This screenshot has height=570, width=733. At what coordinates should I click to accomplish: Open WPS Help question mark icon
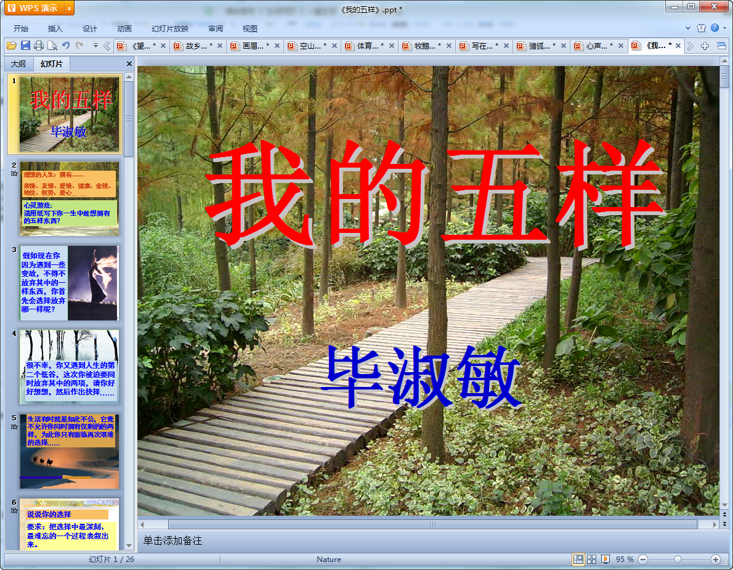click(x=715, y=28)
